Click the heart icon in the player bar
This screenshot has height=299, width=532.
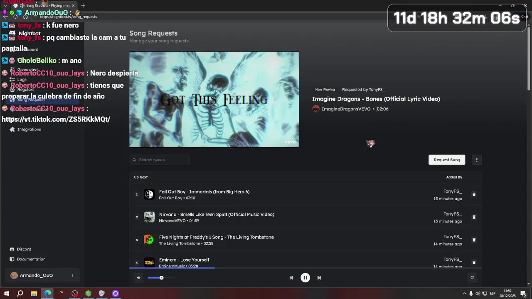click(472, 278)
